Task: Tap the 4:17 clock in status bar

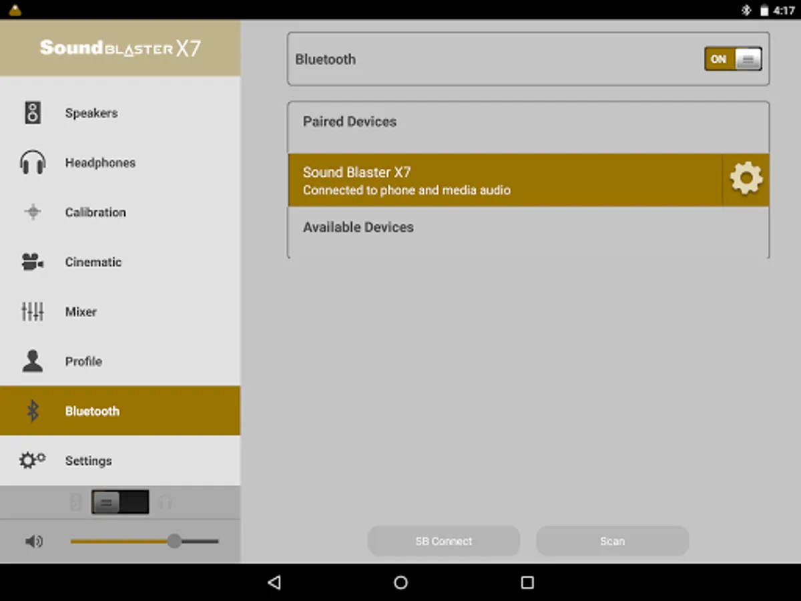Action: click(x=784, y=11)
